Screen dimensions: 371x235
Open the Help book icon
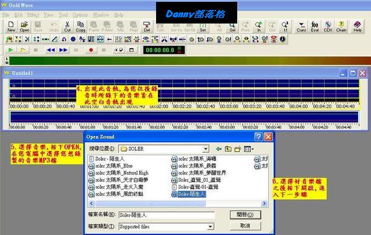(357, 27)
